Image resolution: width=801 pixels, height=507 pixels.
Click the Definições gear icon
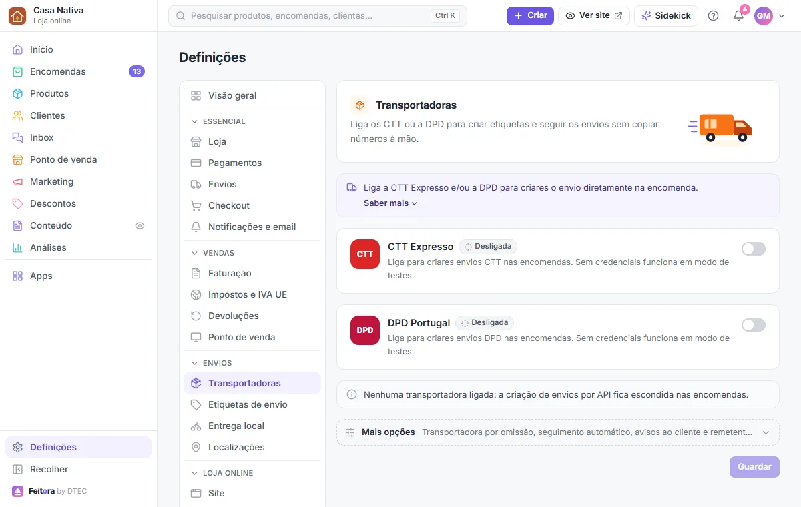18,447
